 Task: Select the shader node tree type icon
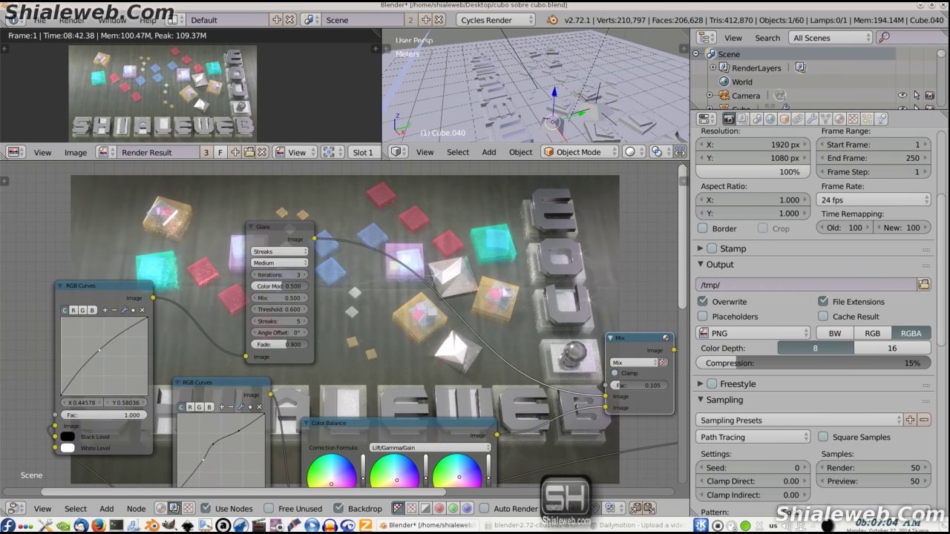point(160,508)
